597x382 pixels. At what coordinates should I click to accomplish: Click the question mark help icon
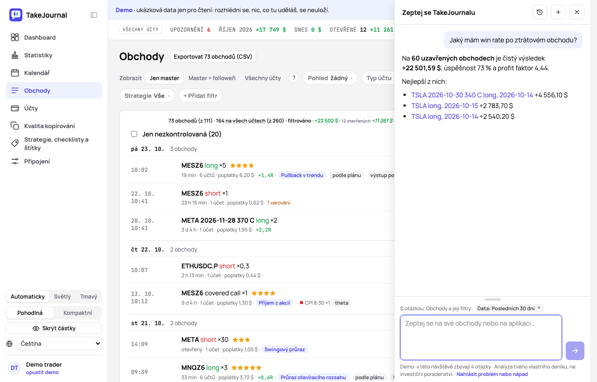pyautogui.click(x=293, y=78)
